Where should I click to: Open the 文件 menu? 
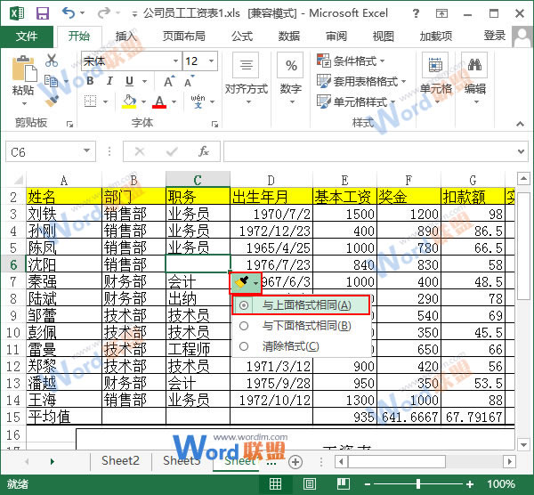27,37
